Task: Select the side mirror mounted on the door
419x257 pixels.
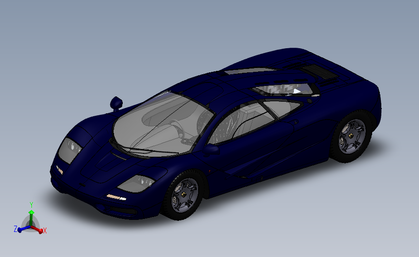Action: tap(212, 149)
